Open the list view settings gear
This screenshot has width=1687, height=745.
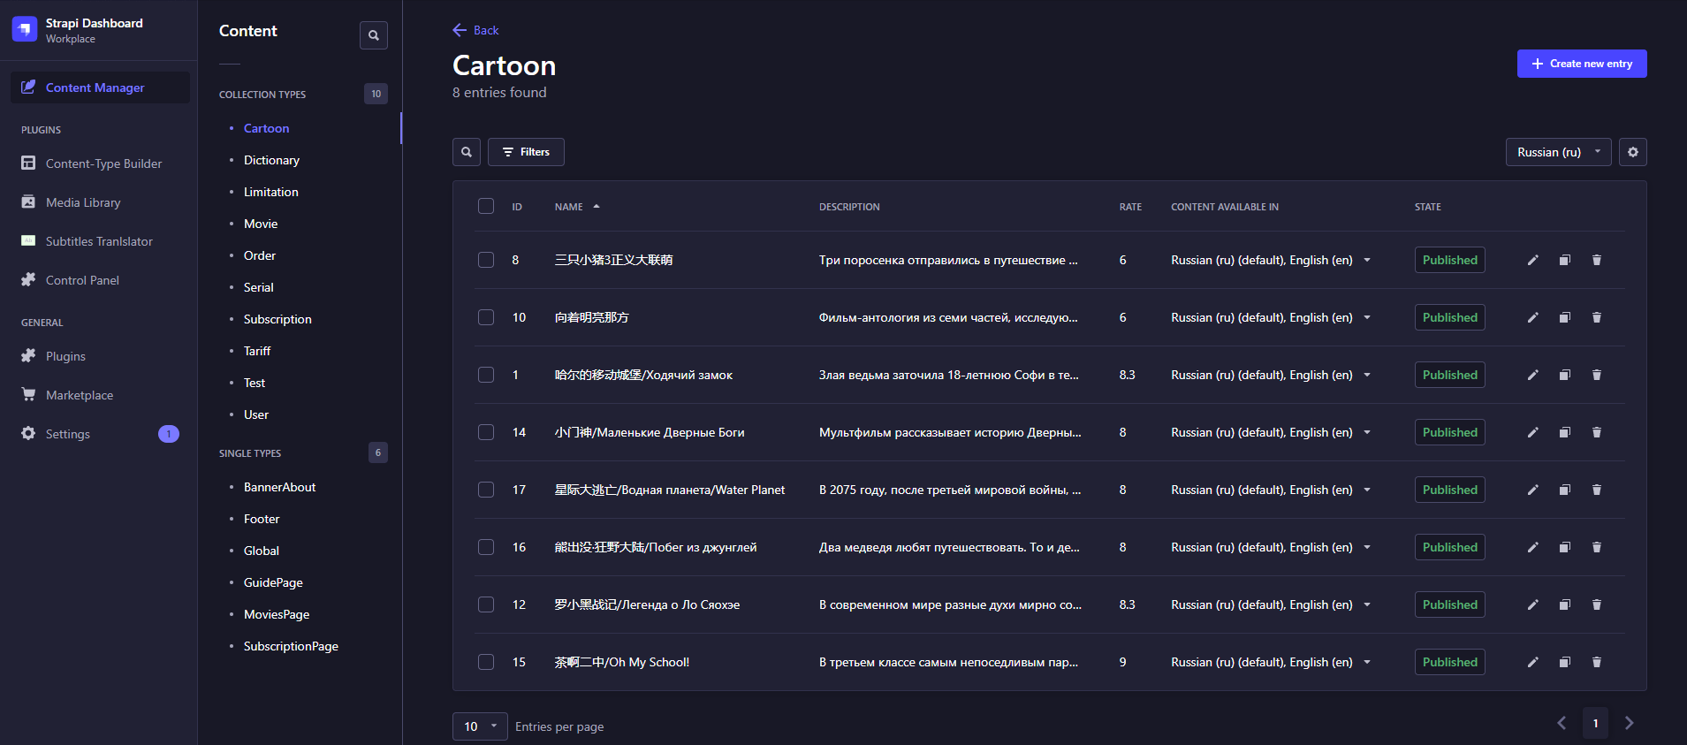pos(1633,152)
